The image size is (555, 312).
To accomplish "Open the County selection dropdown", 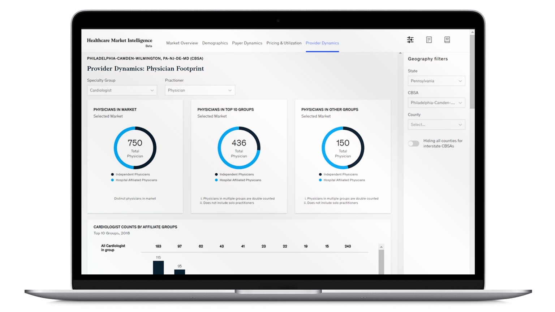I will pos(436,124).
